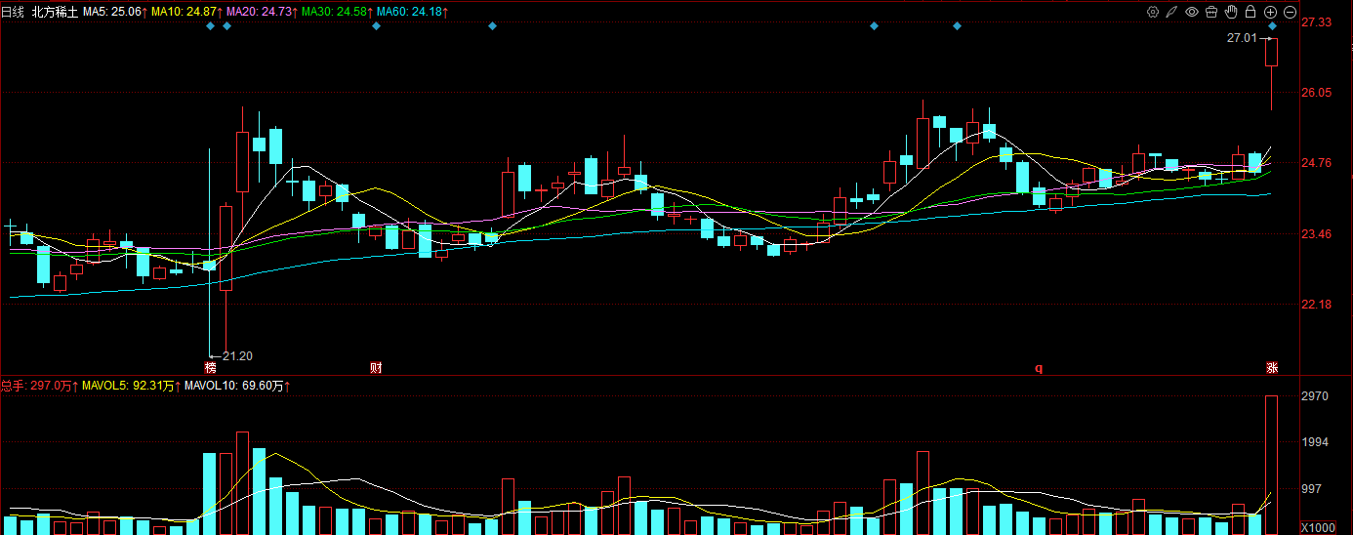Click the second blue diamond from left
The width and height of the screenshot is (1353, 535).
[x=226, y=25]
